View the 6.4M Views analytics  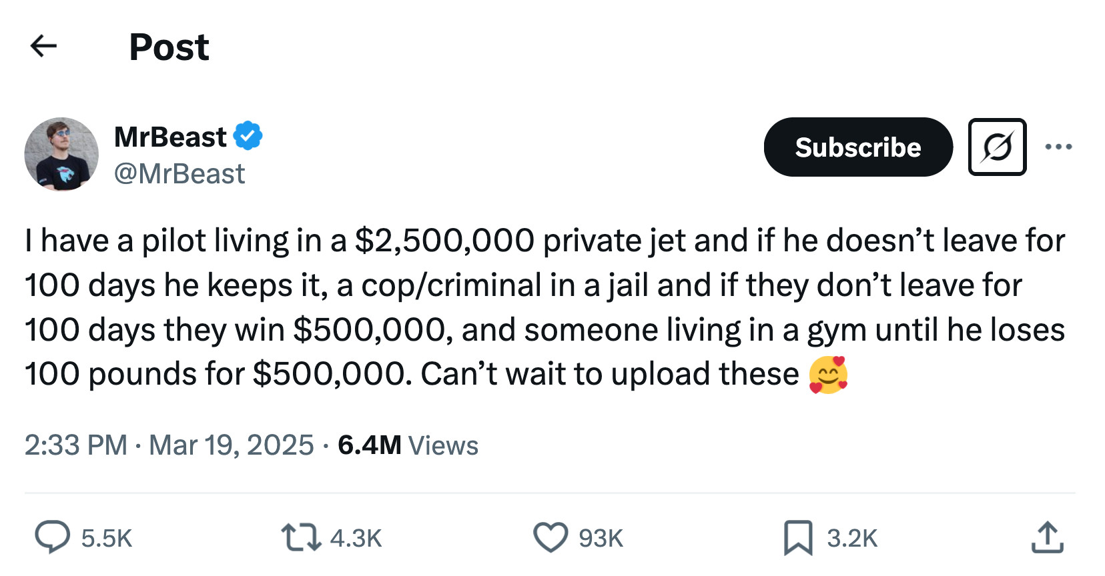[408, 445]
